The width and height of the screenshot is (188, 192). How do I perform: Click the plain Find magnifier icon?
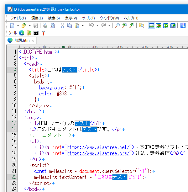click(117, 25)
